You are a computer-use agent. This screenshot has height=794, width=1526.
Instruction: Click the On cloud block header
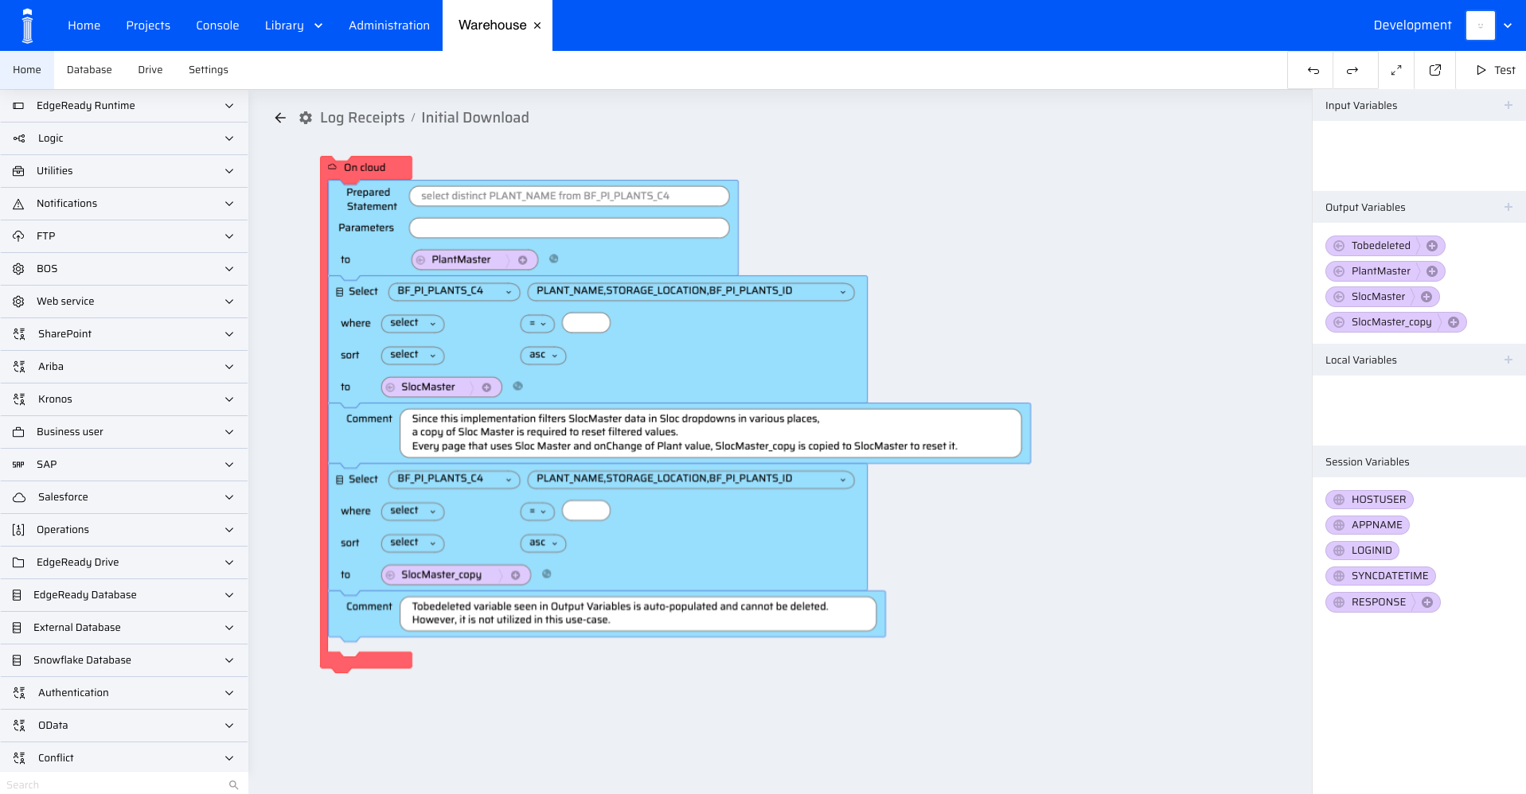coord(365,167)
